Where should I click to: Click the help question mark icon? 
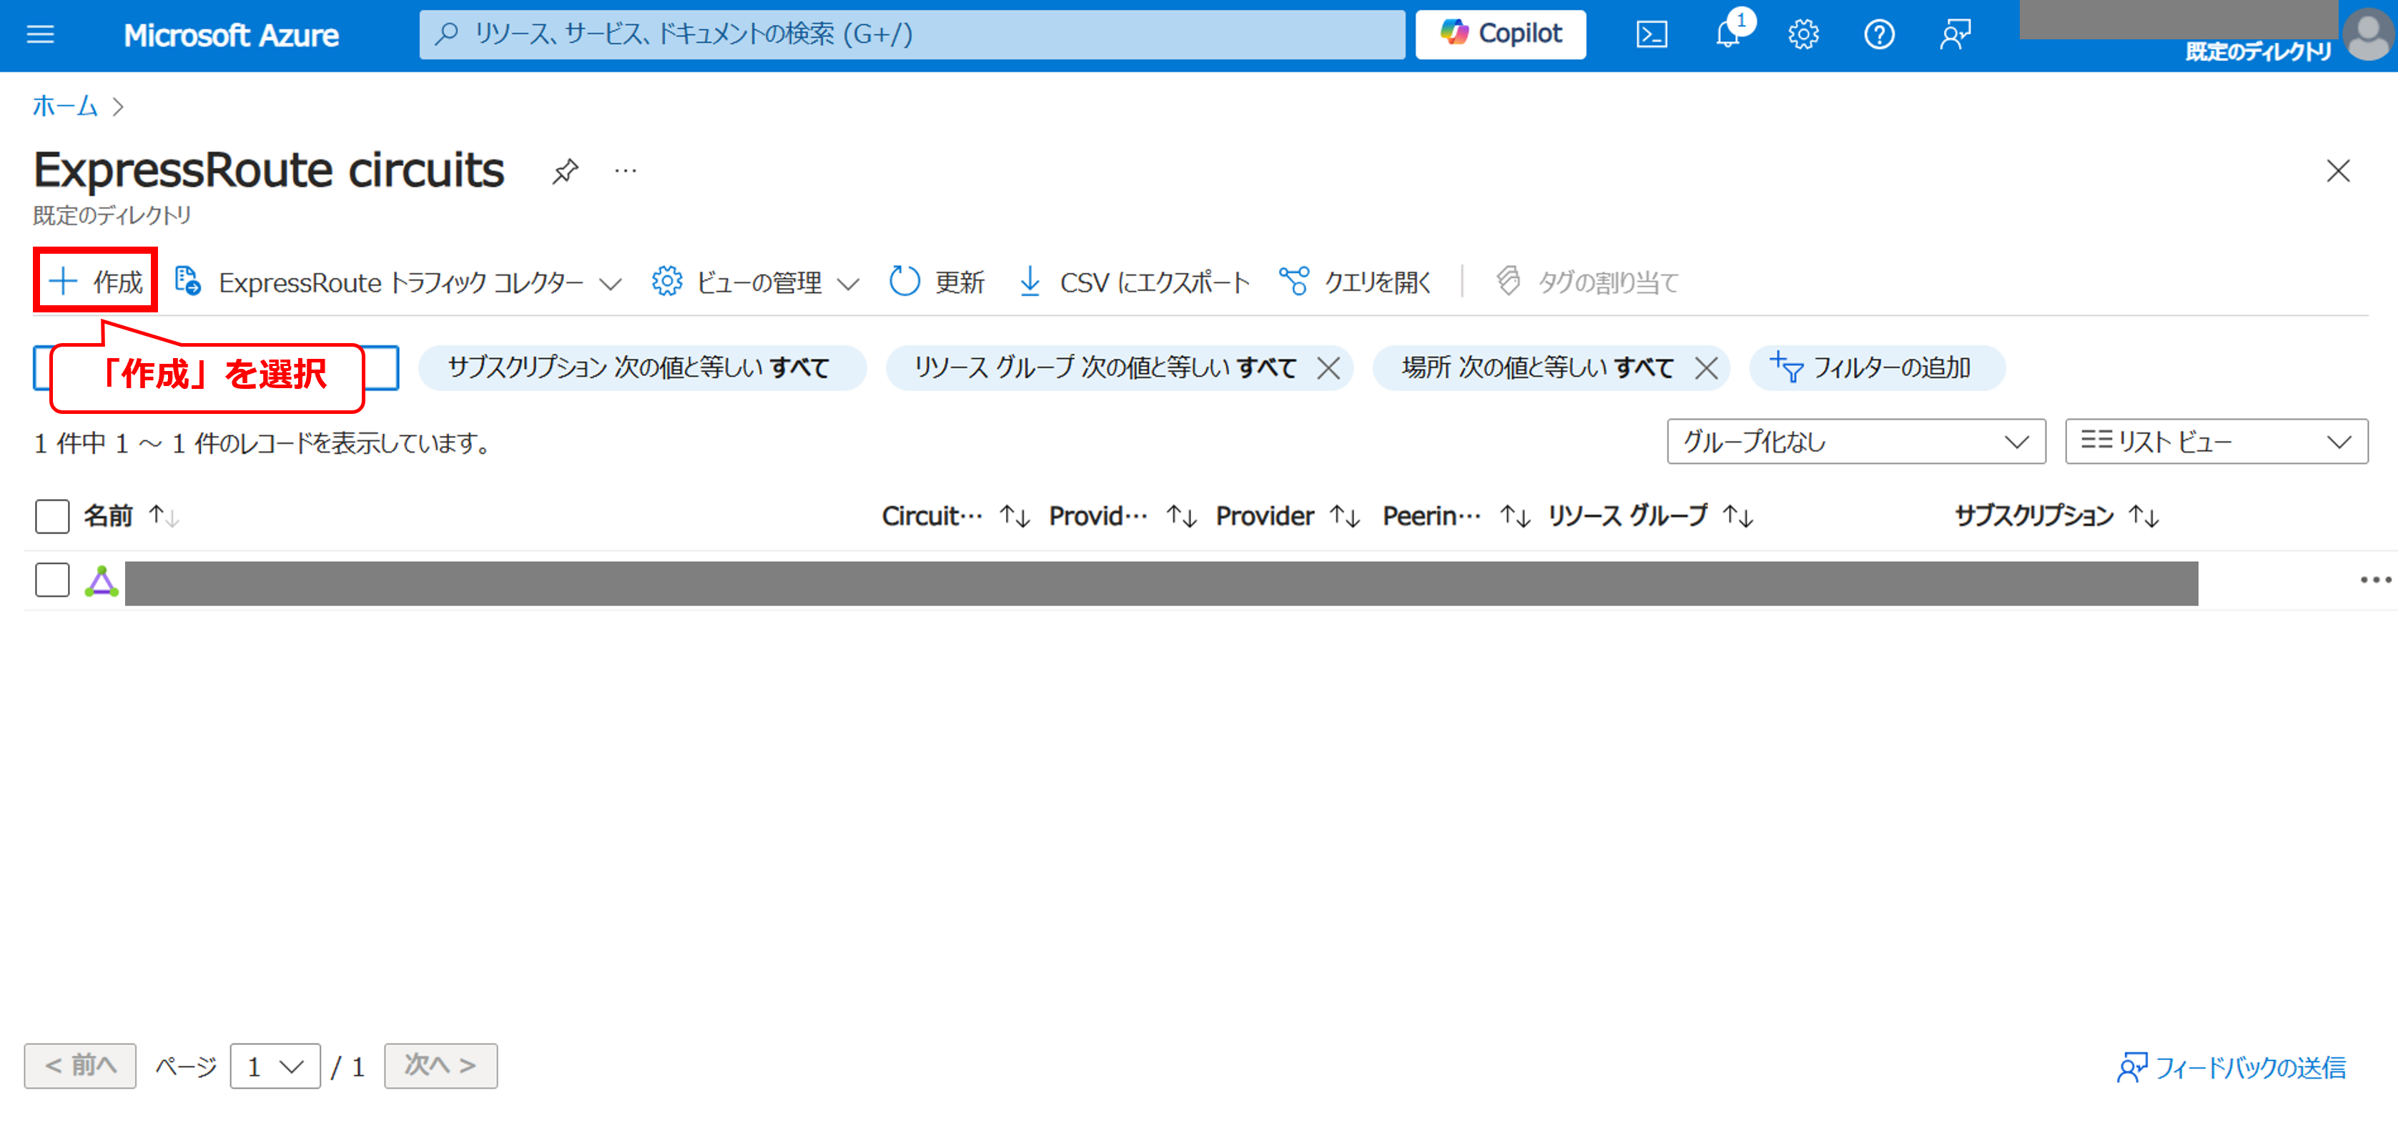pos(1878,35)
